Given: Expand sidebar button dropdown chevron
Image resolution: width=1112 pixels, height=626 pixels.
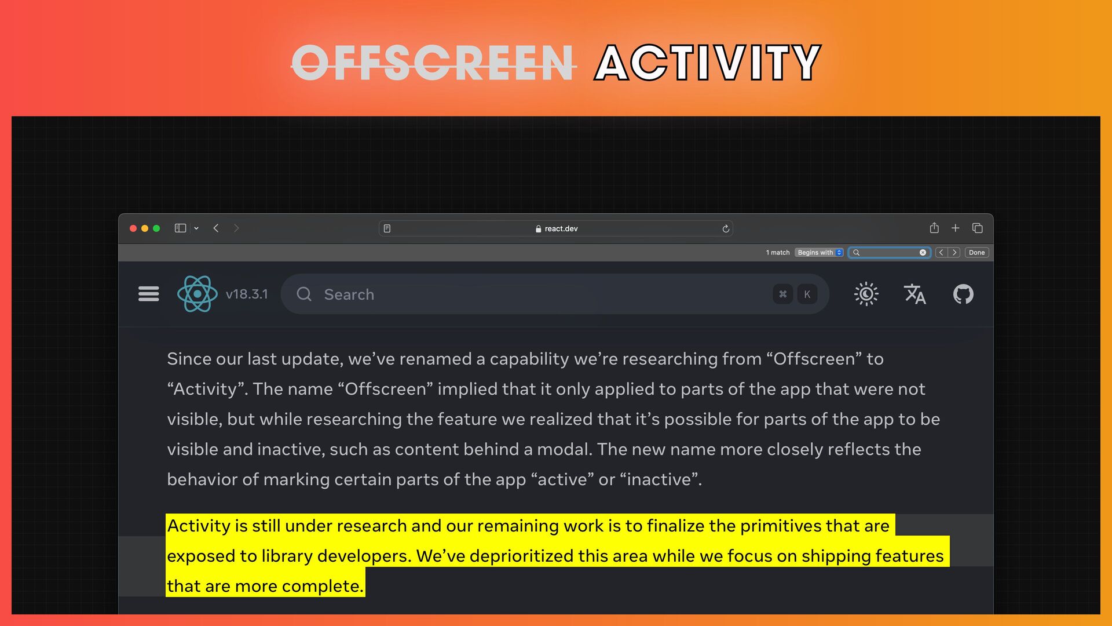Looking at the screenshot, I should pos(196,228).
